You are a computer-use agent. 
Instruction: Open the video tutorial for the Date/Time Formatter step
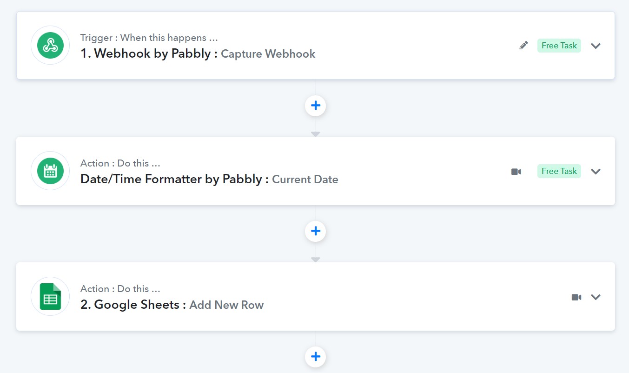pos(516,171)
